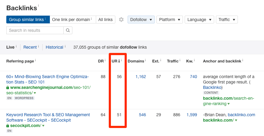Switch to the Historical tab
264x136 pixels.
pyautogui.click(x=54, y=47)
